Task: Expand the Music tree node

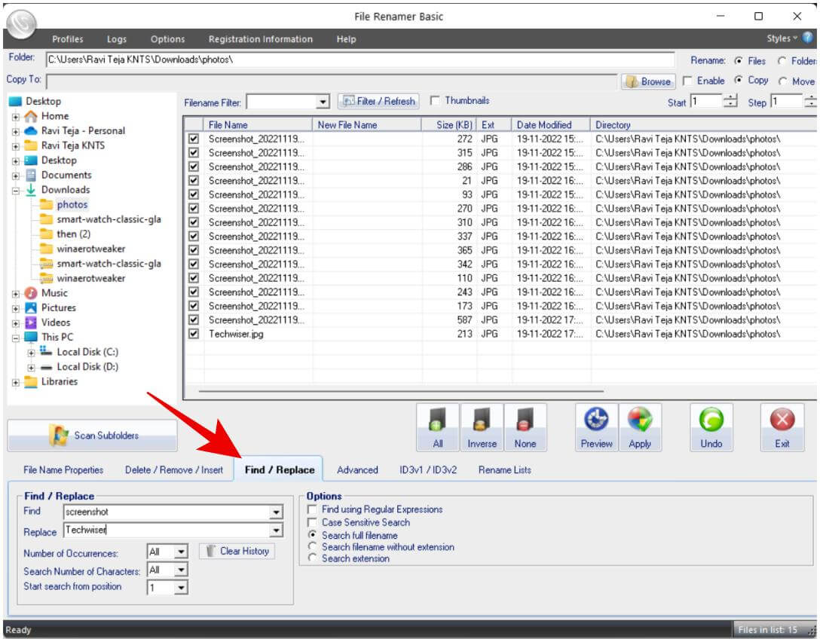Action: tap(16, 293)
